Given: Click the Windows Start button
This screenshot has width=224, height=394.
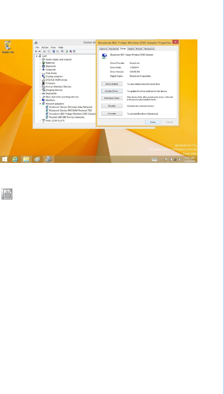Looking at the screenshot, I should pos(5,159).
